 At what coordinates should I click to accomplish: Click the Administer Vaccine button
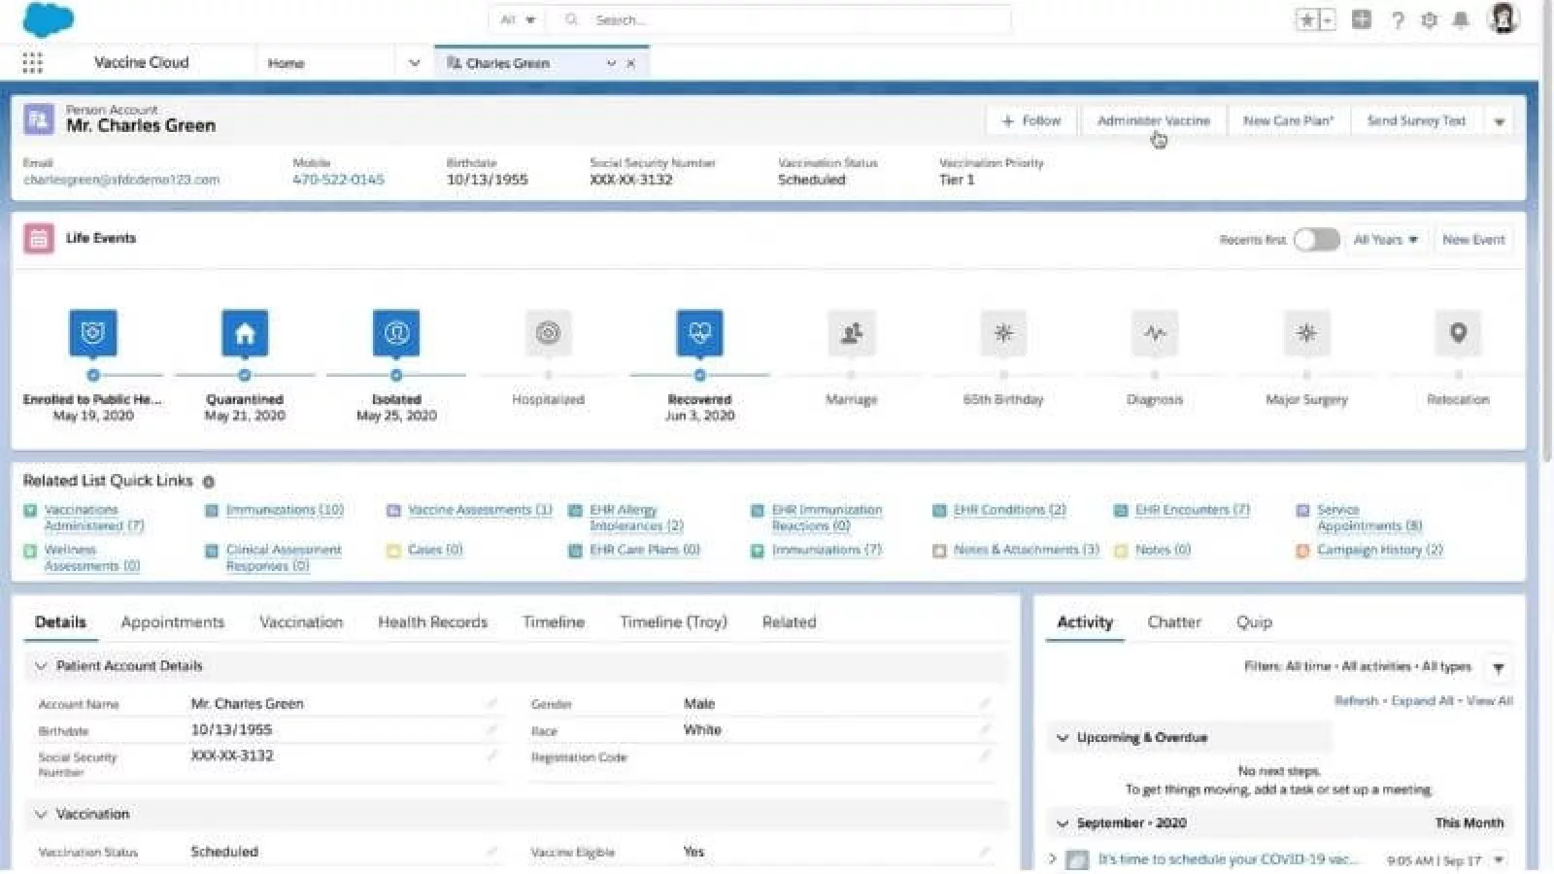point(1153,121)
